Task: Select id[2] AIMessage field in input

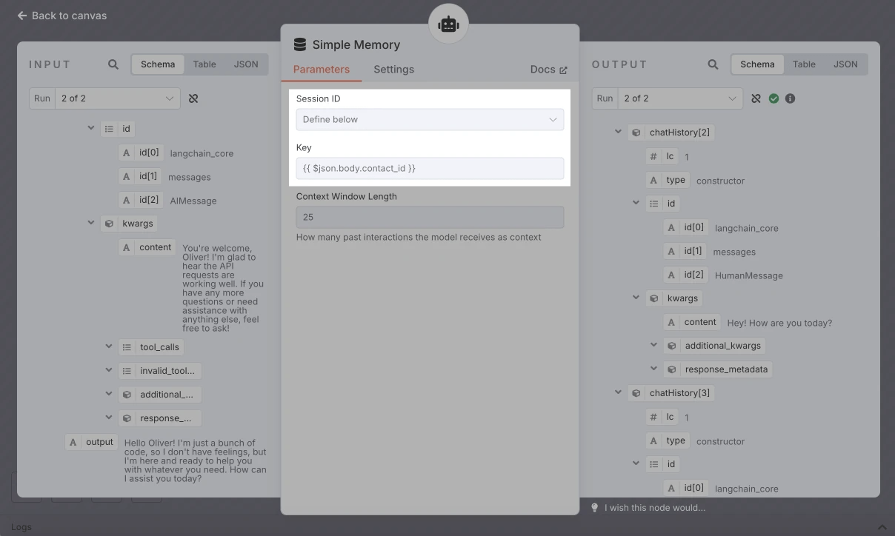Action: click(141, 200)
